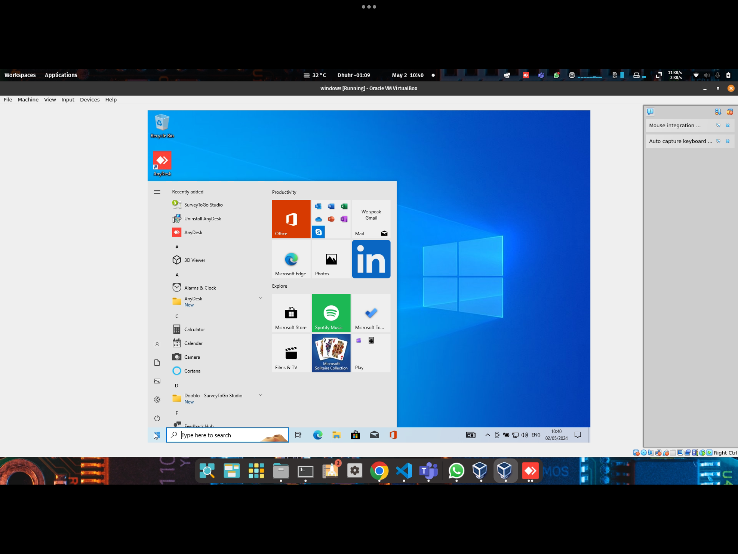Show hidden system tray icons chevron
738x554 pixels.
pos(488,435)
